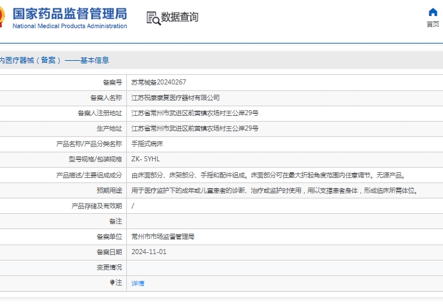
Task: Click National Medical Products Administration text
Action: [x=70, y=26]
